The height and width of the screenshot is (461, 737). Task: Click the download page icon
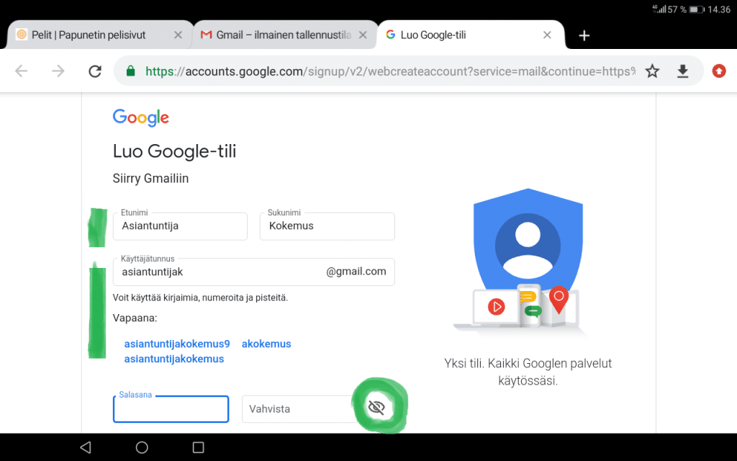pos(682,71)
